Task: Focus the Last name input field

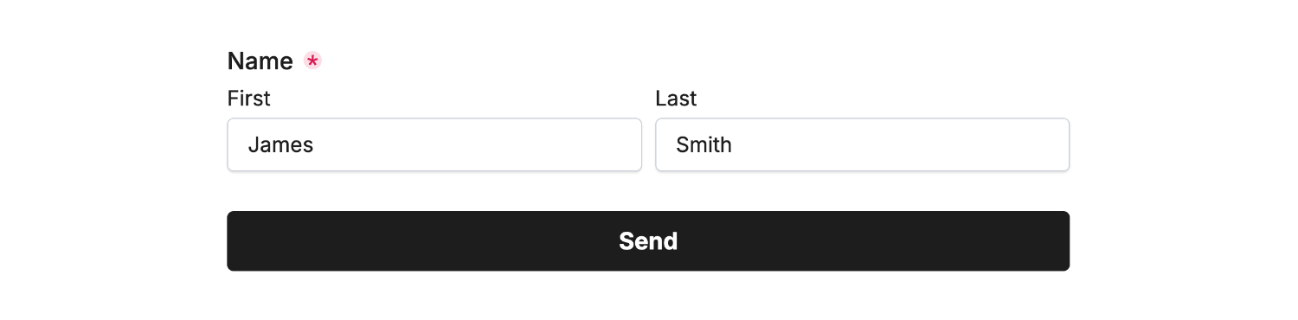Action: [x=863, y=144]
